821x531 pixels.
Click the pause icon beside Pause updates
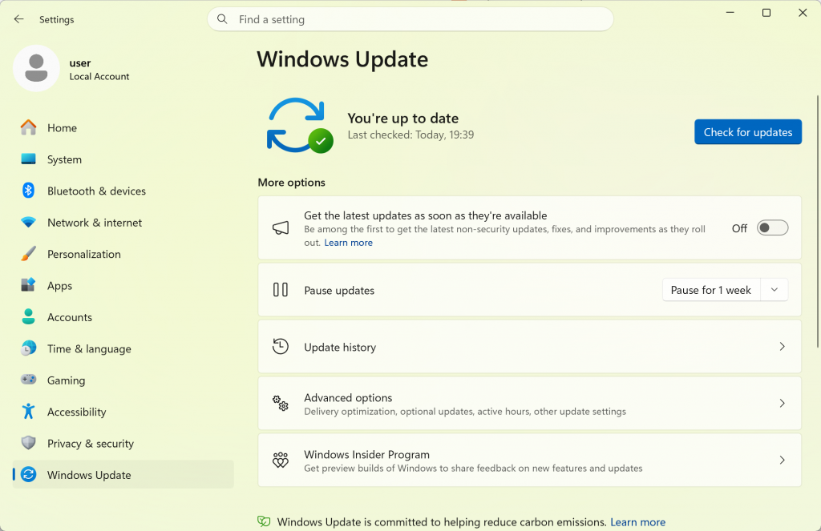coord(281,290)
